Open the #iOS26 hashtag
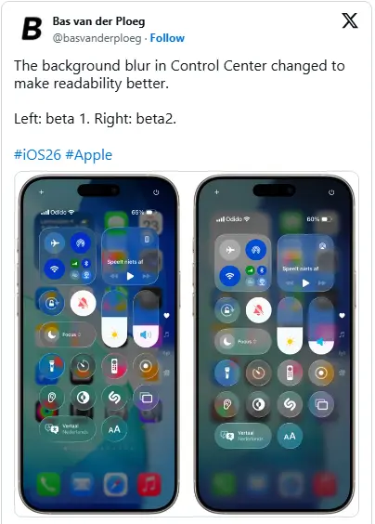 (37, 155)
